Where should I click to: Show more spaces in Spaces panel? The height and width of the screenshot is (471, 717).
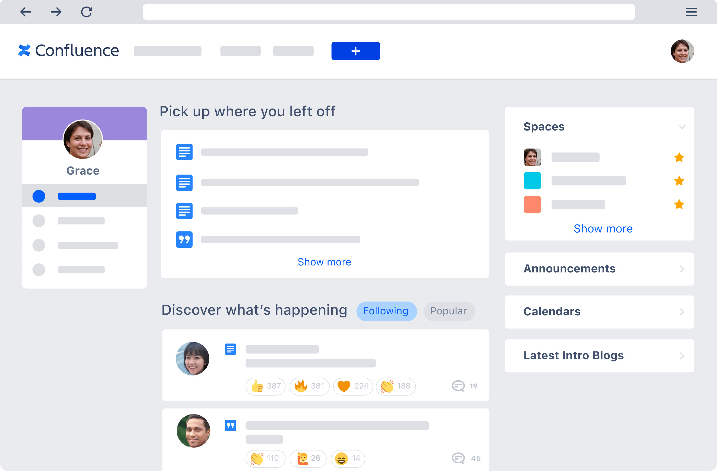603,228
